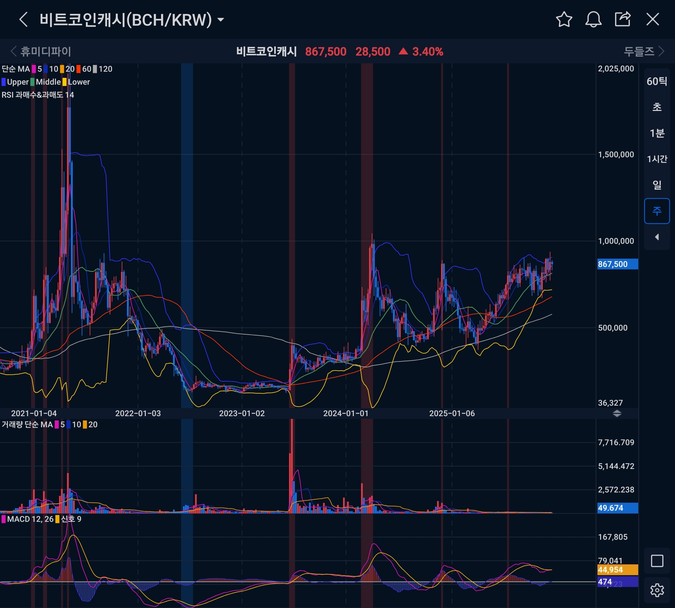Viewport: 675px width, 608px height.
Task: Select the weekly 주 timeframe
Action: (x=657, y=211)
